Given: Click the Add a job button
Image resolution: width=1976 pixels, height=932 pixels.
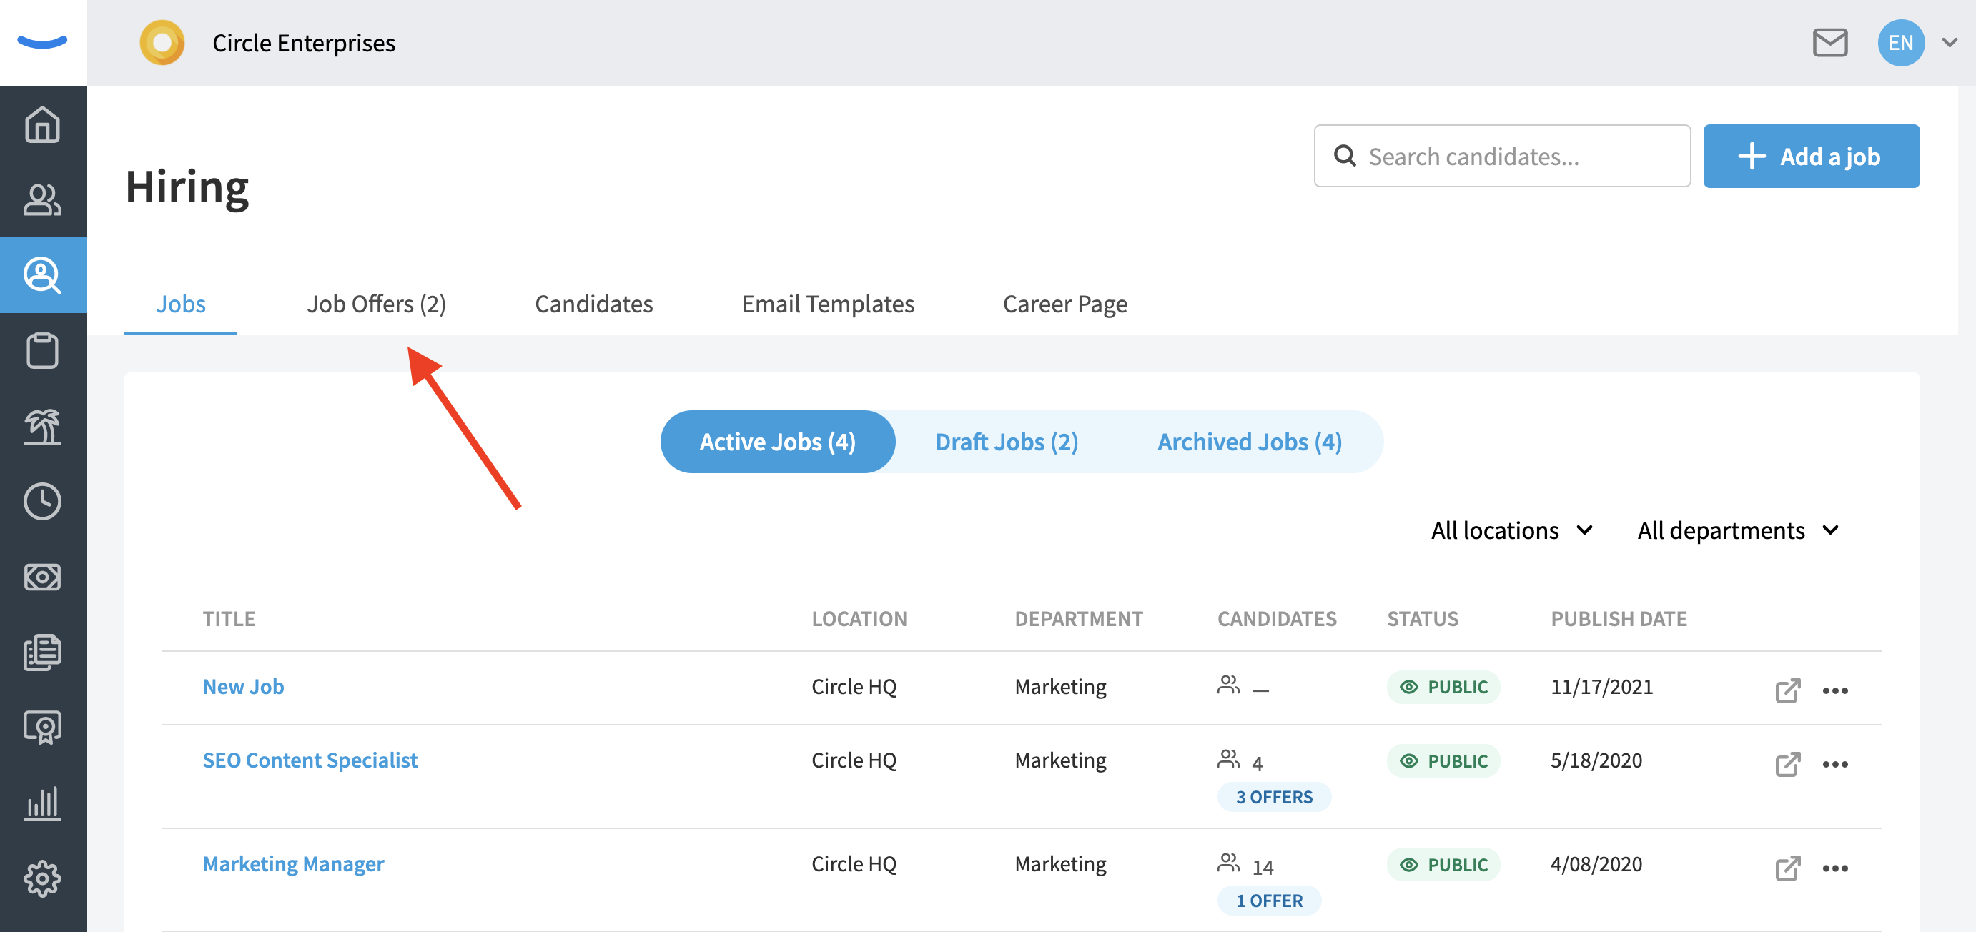Looking at the screenshot, I should click(1811, 156).
